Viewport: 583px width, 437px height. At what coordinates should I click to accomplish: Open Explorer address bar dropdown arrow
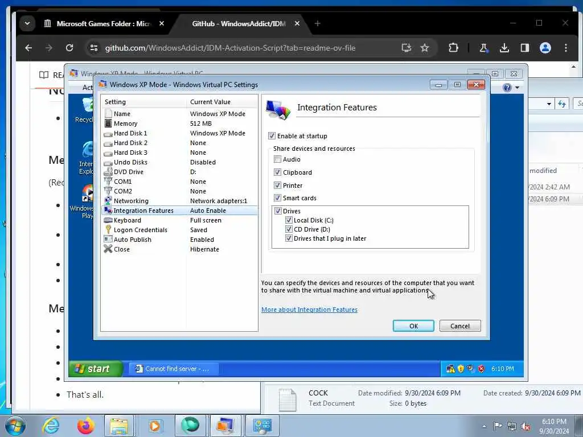click(x=549, y=104)
